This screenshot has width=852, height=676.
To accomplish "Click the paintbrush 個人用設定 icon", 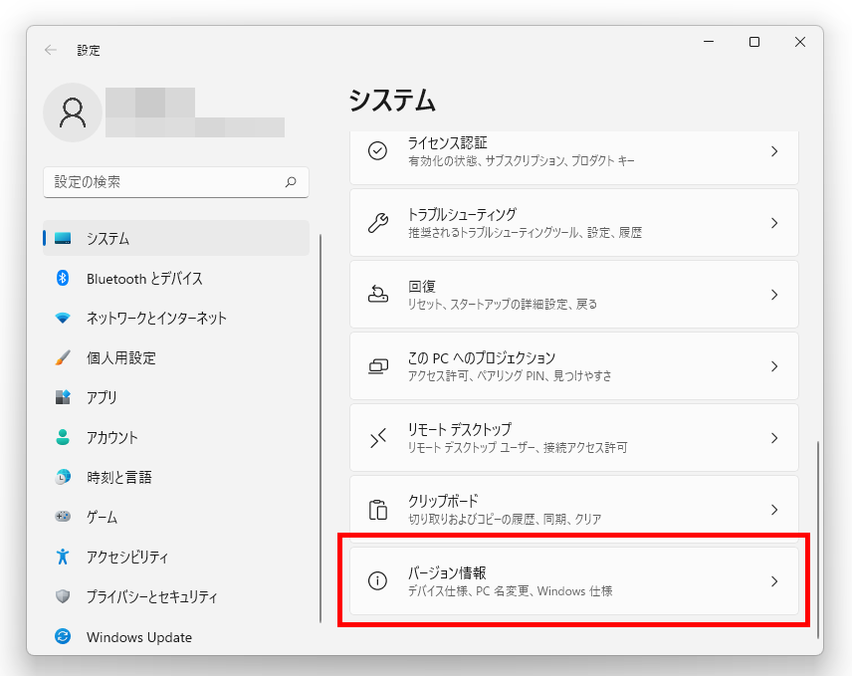I will [x=63, y=357].
